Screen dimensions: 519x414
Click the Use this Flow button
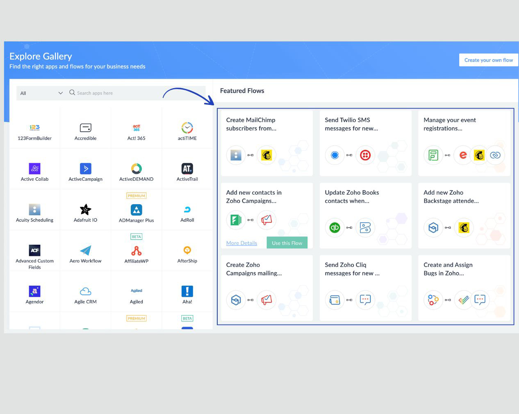(x=287, y=243)
